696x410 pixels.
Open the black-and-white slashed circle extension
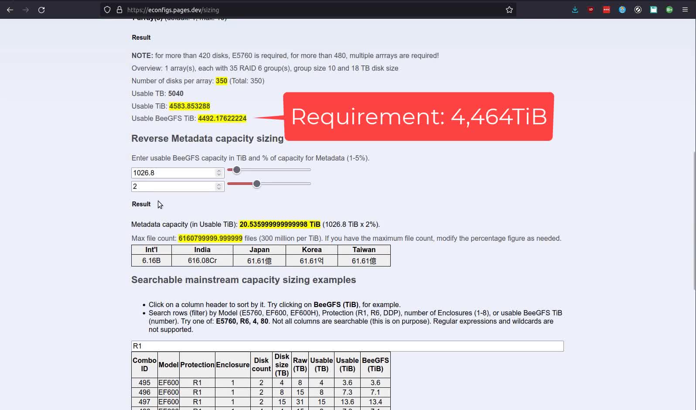pos(638,10)
